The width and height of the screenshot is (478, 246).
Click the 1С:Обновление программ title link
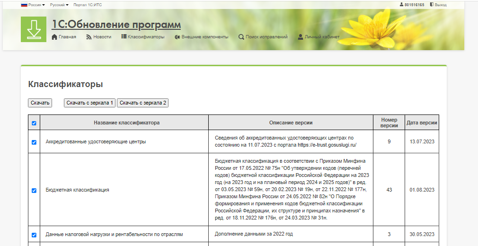point(116,25)
